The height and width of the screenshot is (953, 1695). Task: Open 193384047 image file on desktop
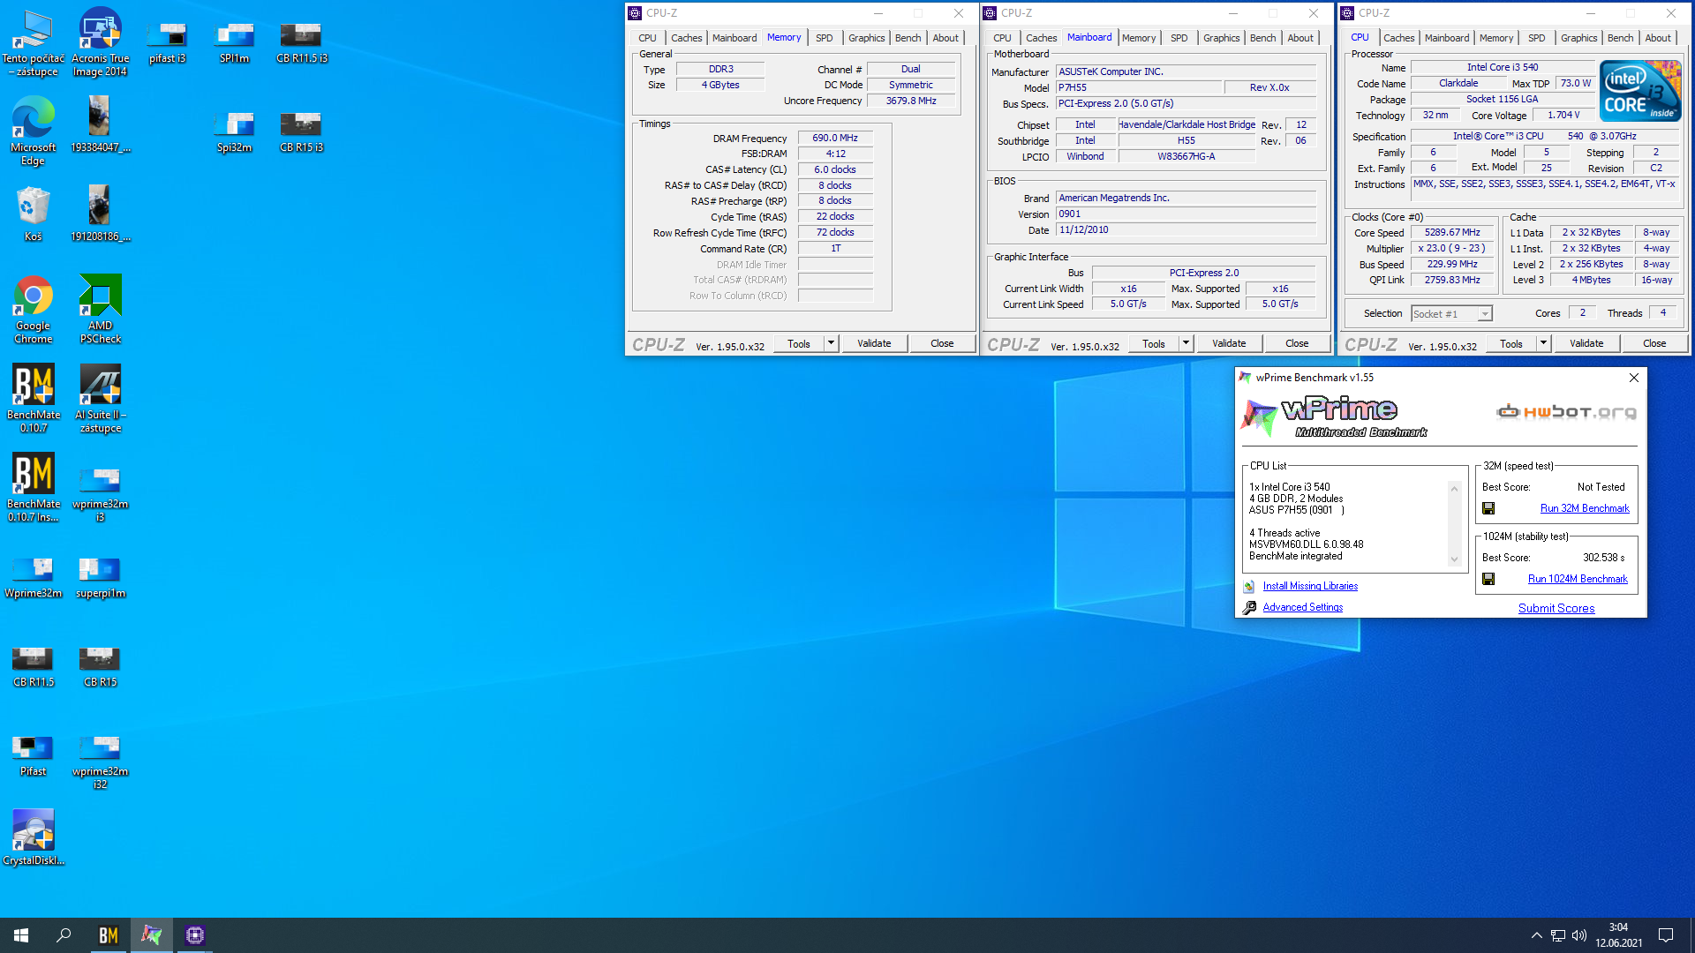[100, 124]
